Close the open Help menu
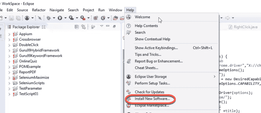 [130, 10]
